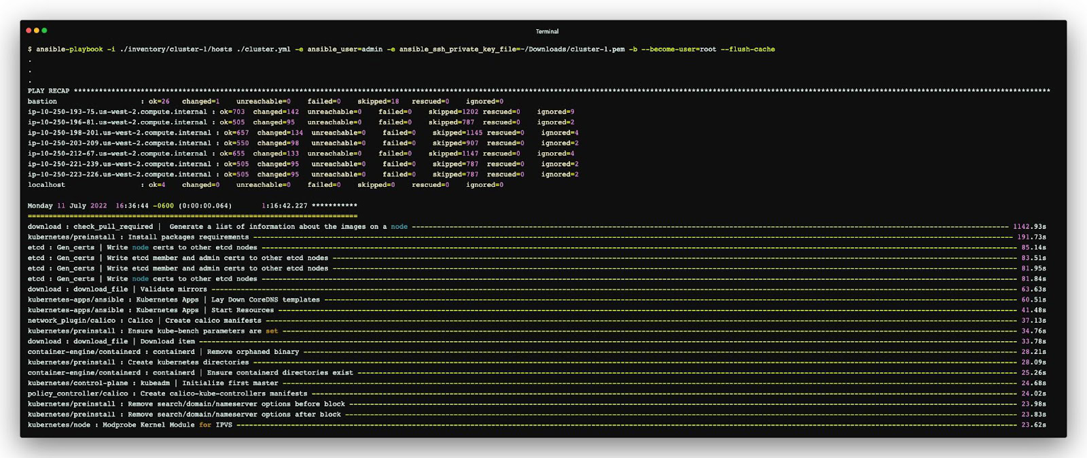This screenshot has height=458, width=1087.
Task: Click the 1142.93s duration
Action: click(1029, 227)
